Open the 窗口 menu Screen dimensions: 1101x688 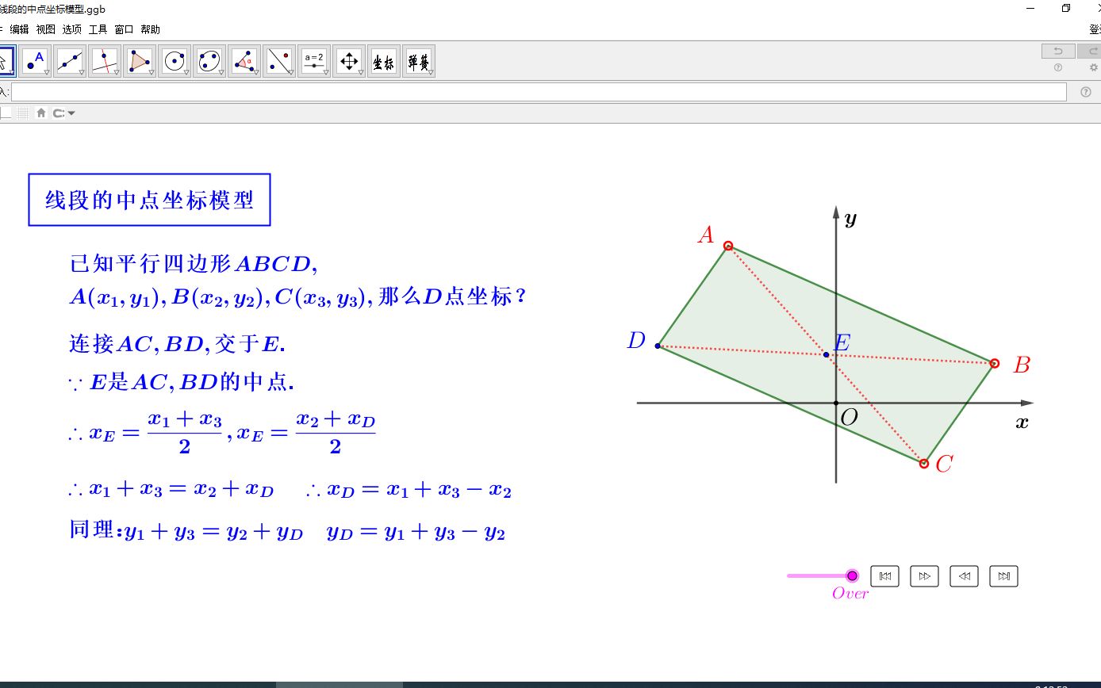click(124, 29)
